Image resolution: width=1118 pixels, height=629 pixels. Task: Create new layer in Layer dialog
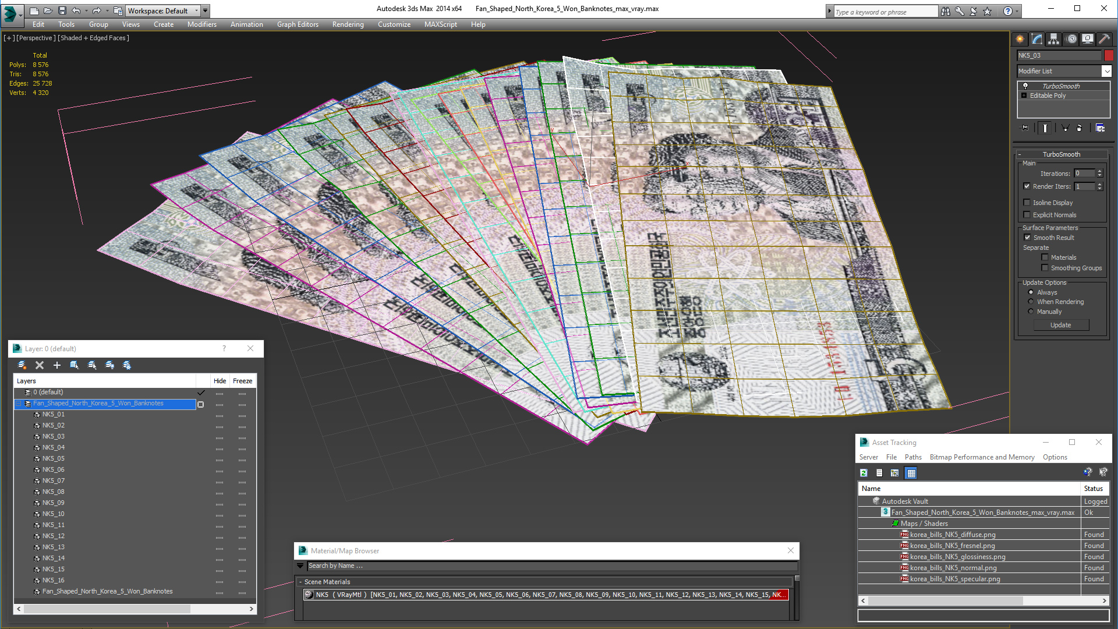tap(22, 365)
